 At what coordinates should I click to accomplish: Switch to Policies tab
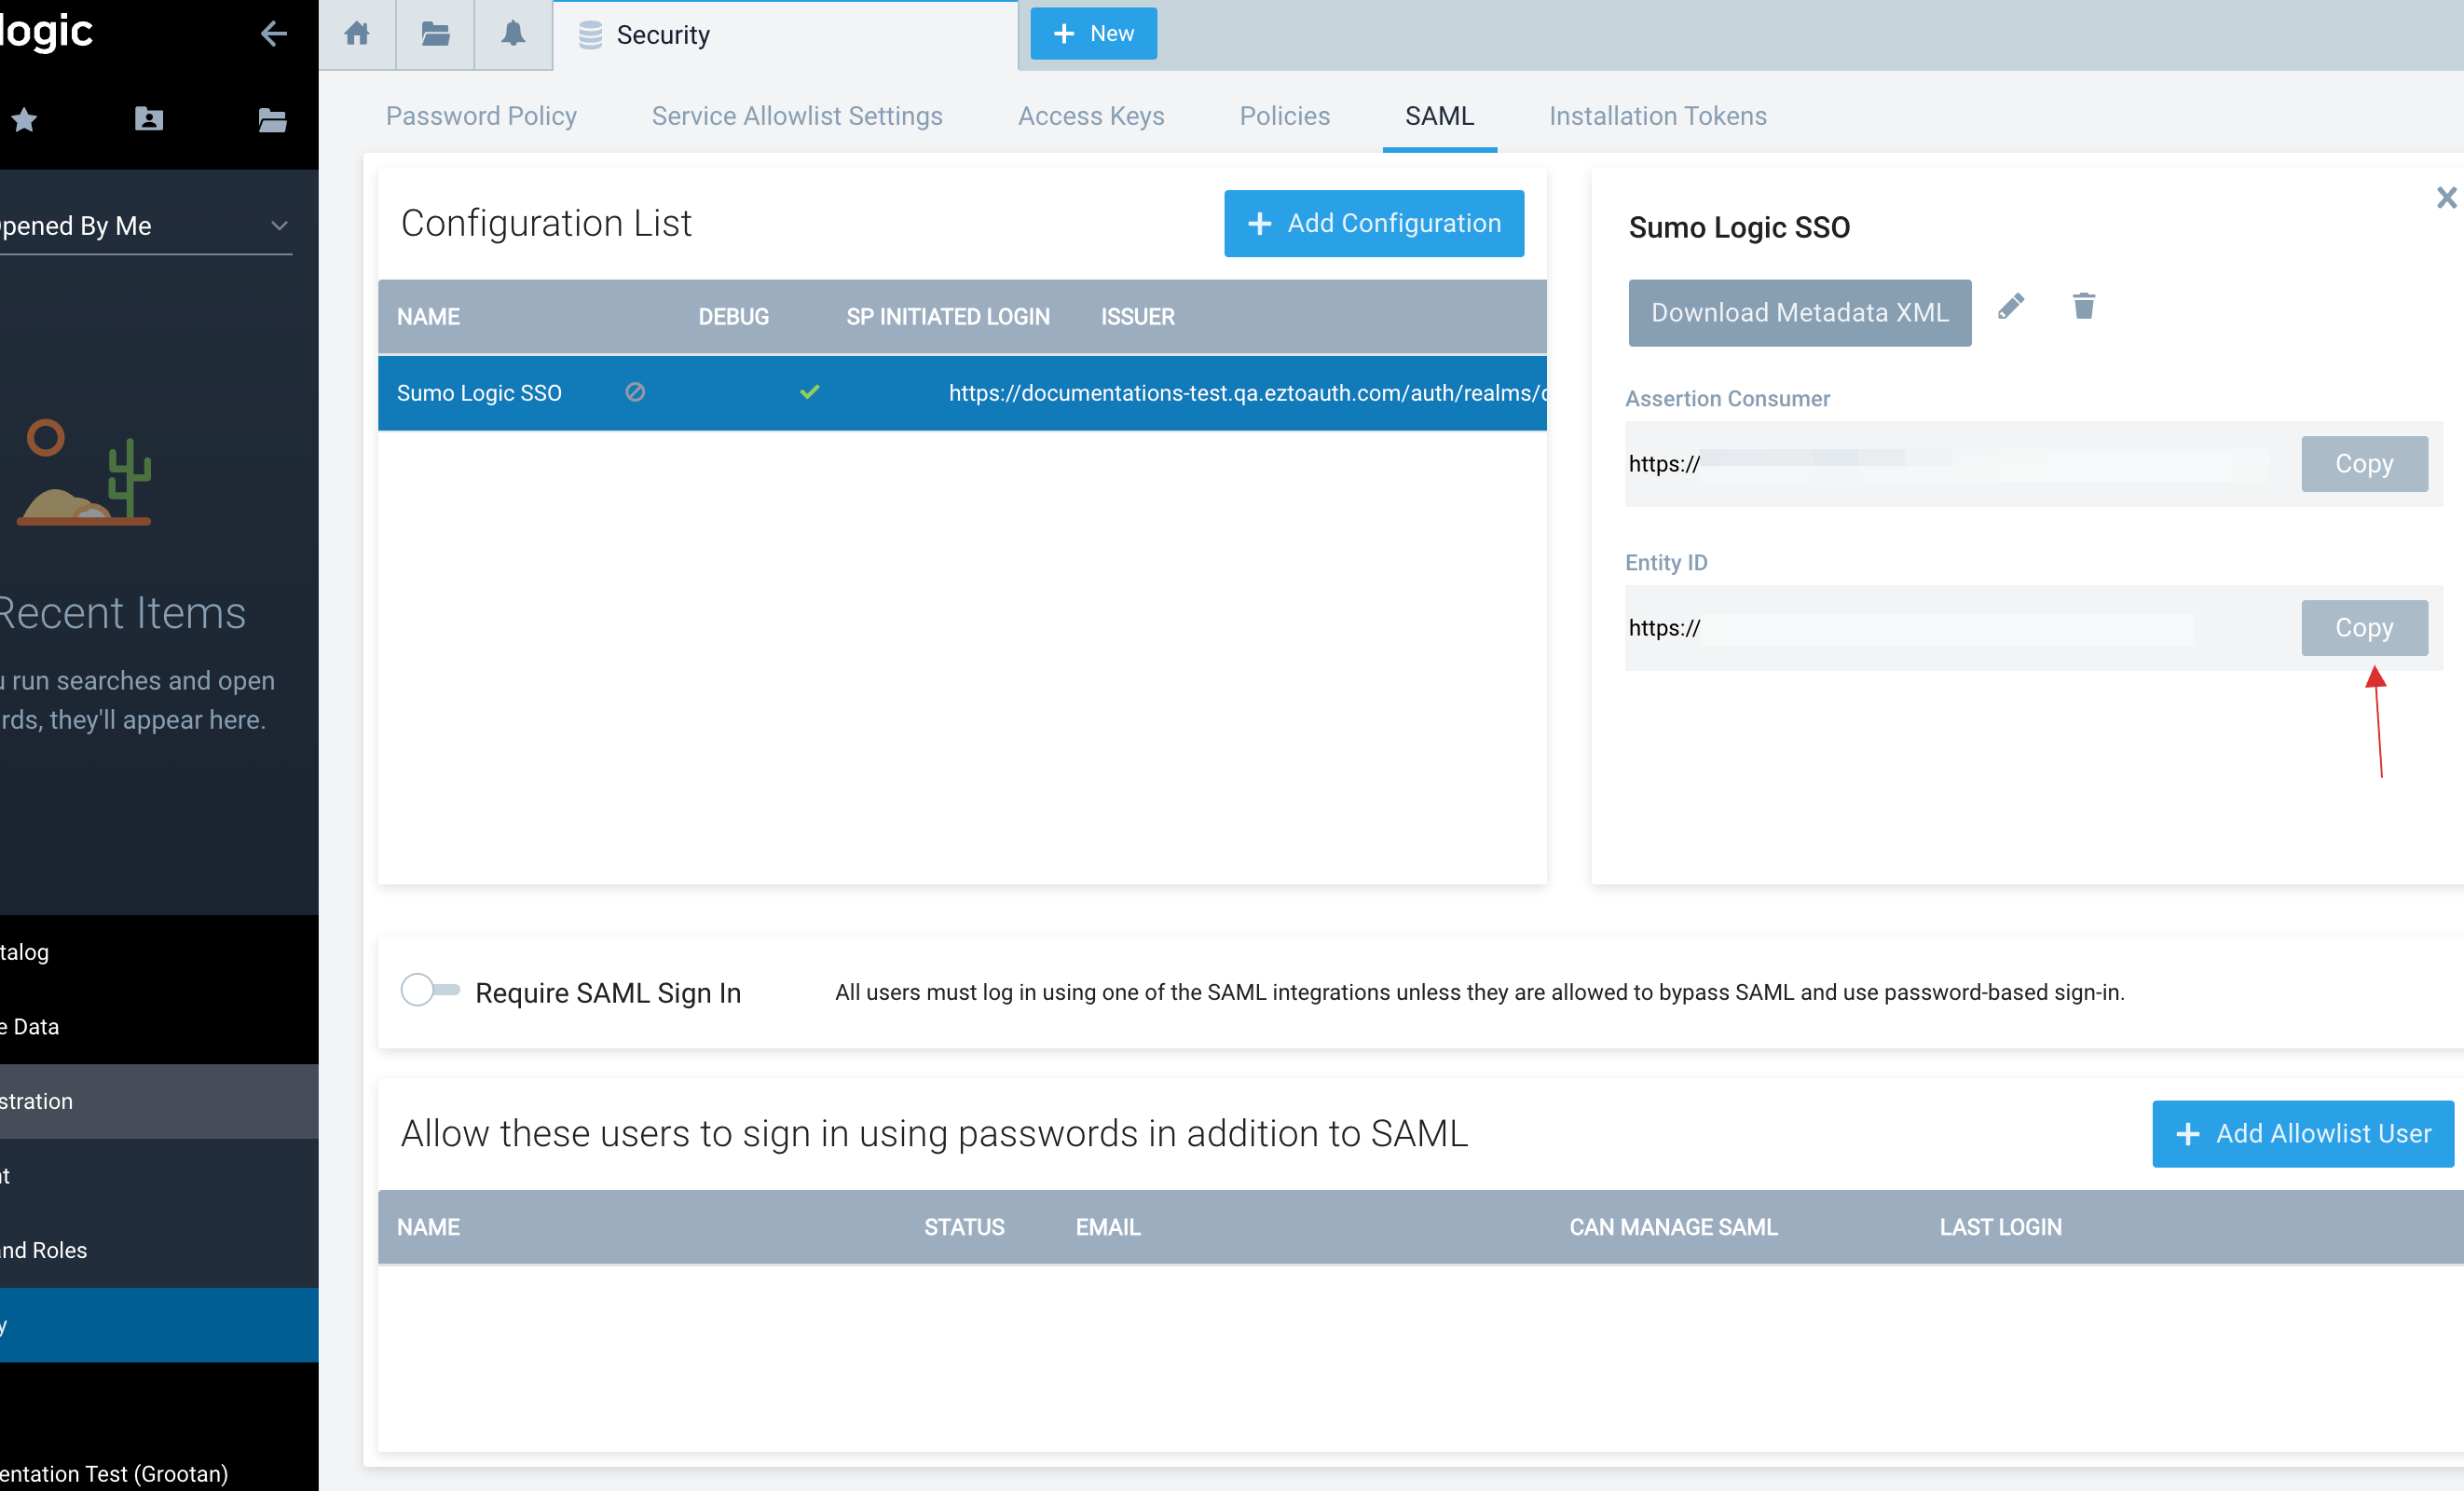[x=1285, y=116]
